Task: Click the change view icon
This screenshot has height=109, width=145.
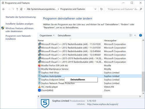Action: 131,35
